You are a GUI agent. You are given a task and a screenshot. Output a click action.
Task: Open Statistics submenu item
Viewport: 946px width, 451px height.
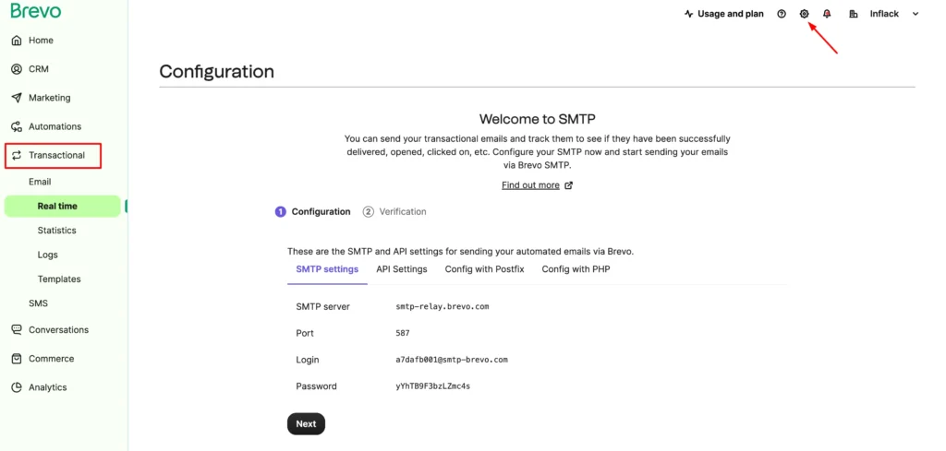click(56, 231)
